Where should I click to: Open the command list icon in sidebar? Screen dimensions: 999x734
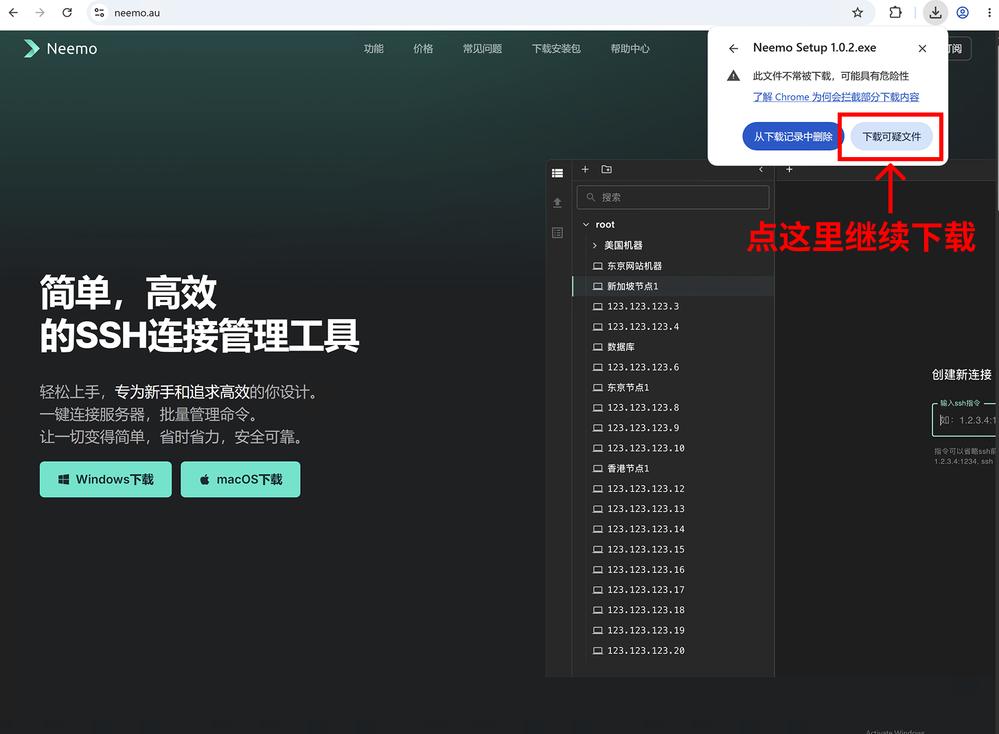pyautogui.click(x=558, y=233)
